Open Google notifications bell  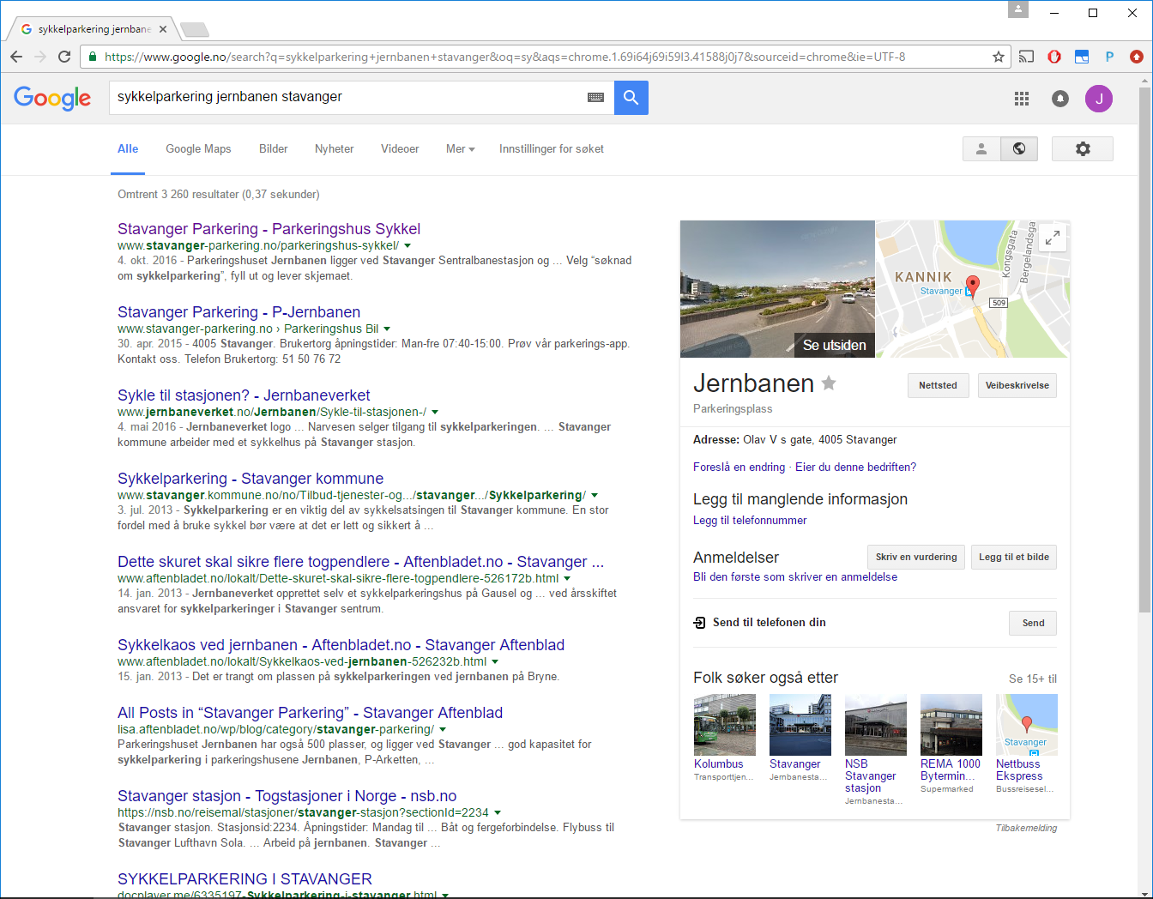(1060, 99)
